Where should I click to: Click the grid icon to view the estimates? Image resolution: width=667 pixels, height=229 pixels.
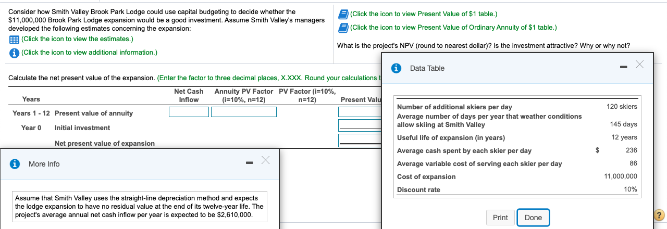(14, 39)
